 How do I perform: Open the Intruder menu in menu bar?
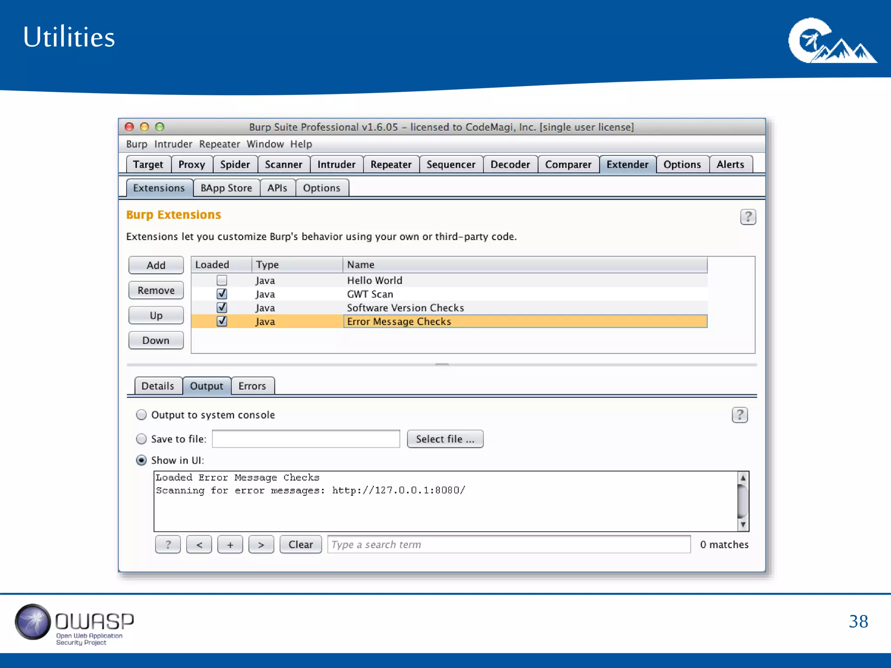tap(173, 144)
